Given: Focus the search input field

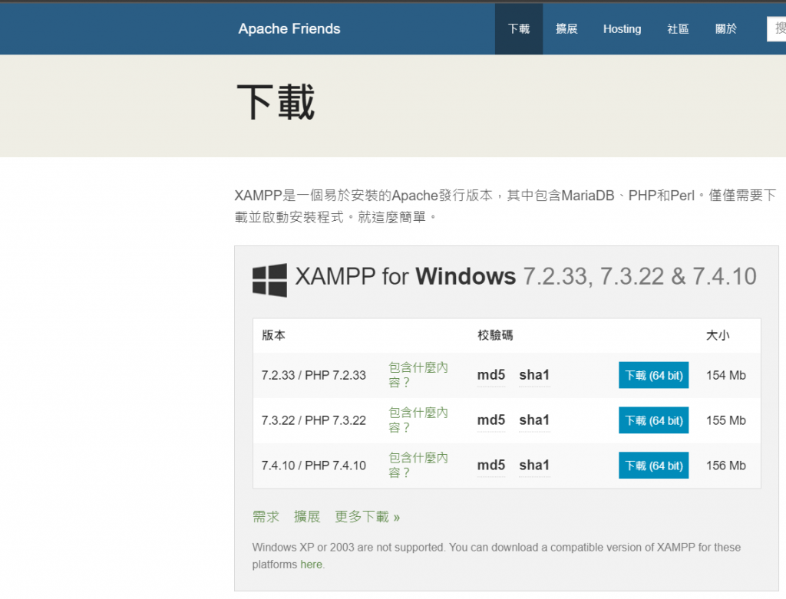Looking at the screenshot, I should click(777, 29).
